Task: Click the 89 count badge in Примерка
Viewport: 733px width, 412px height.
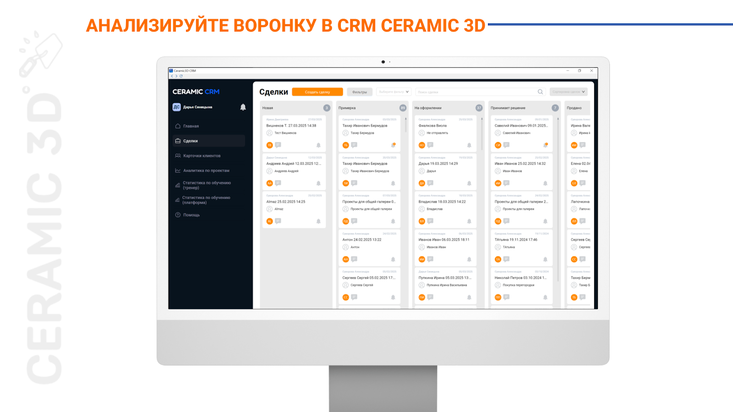Action: point(403,108)
